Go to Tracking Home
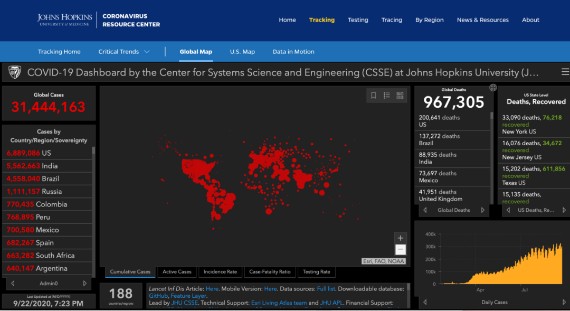Screen dimensions: 570x311 tap(59, 52)
